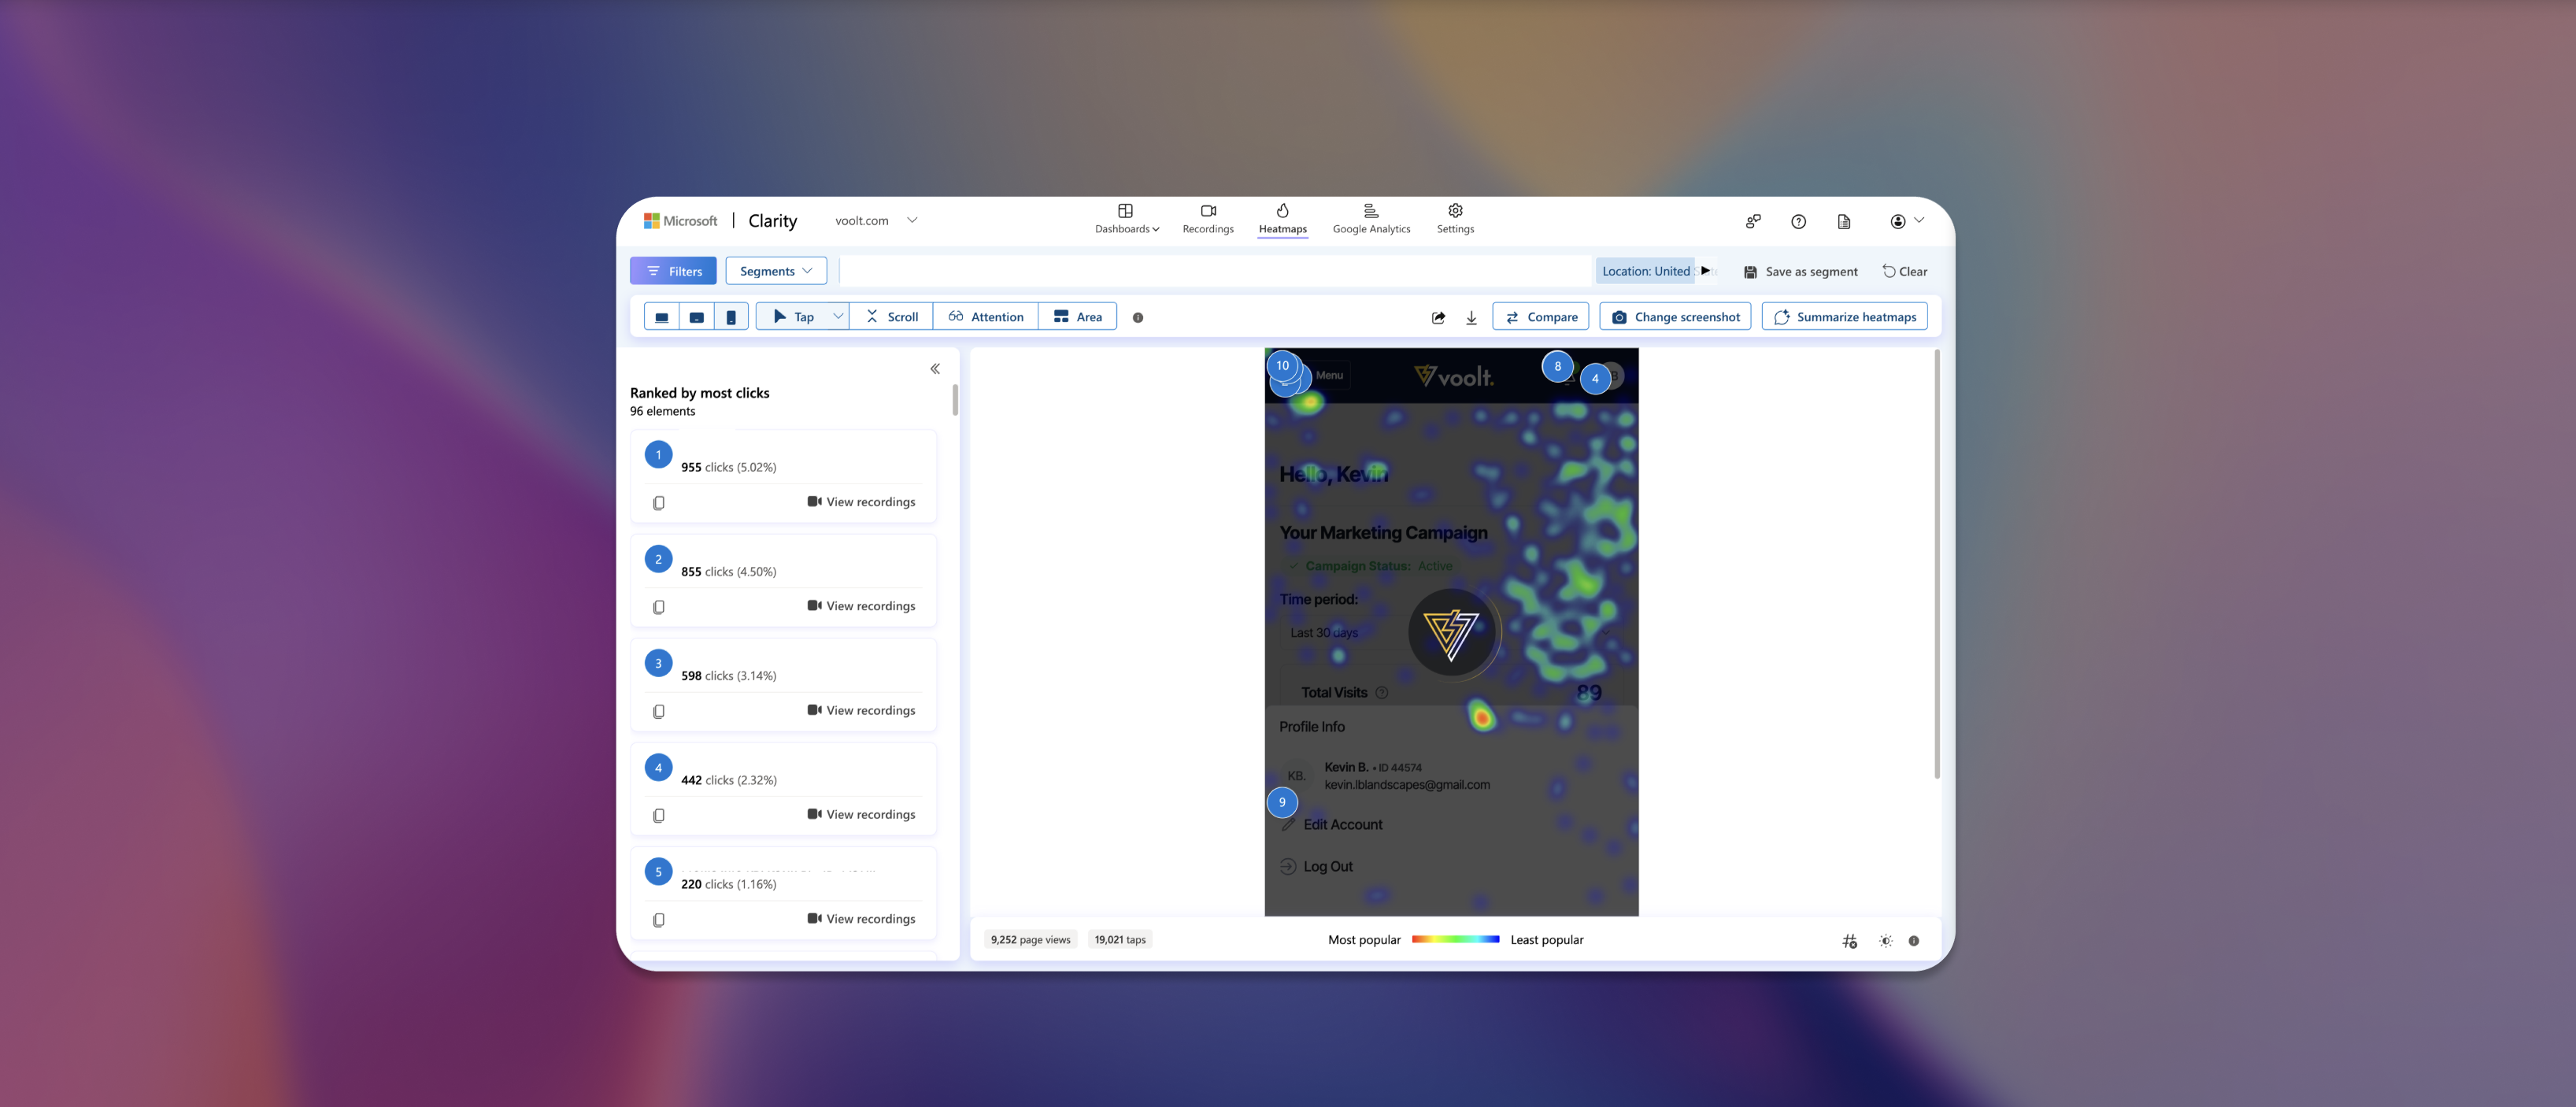Click the share heatmap icon
The image size is (2576, 1107).
click(x=1438, y=317)
